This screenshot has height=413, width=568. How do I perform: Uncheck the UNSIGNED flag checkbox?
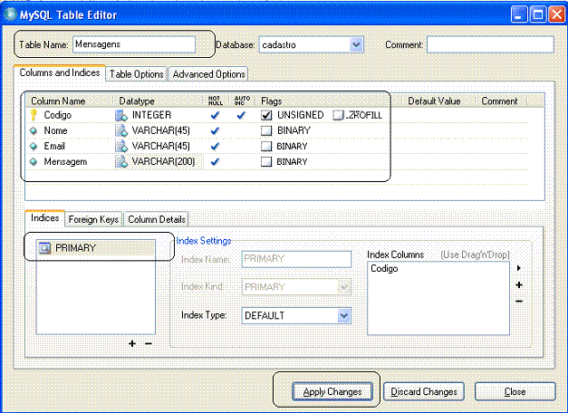[266, 115]
